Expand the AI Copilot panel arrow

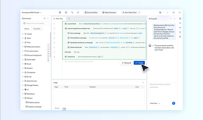pyautogui.click(x=175, y=19)
